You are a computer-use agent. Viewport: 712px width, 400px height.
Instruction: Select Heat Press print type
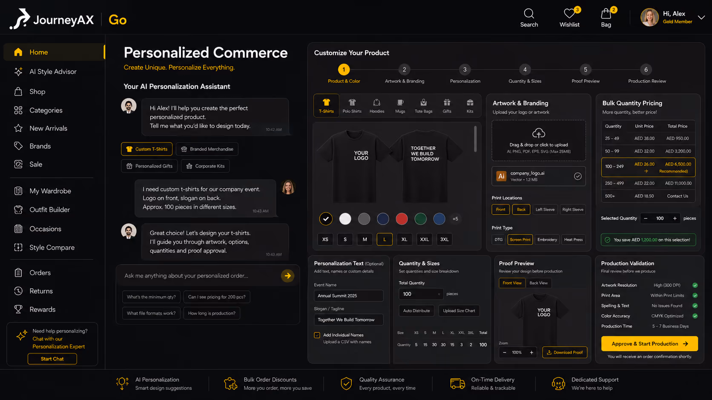pyautogui.click(x=574, y=240)
